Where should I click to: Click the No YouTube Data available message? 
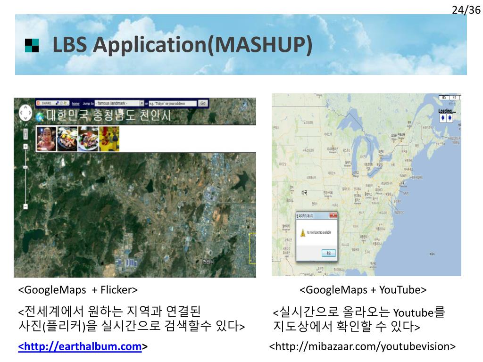point(319,232)
